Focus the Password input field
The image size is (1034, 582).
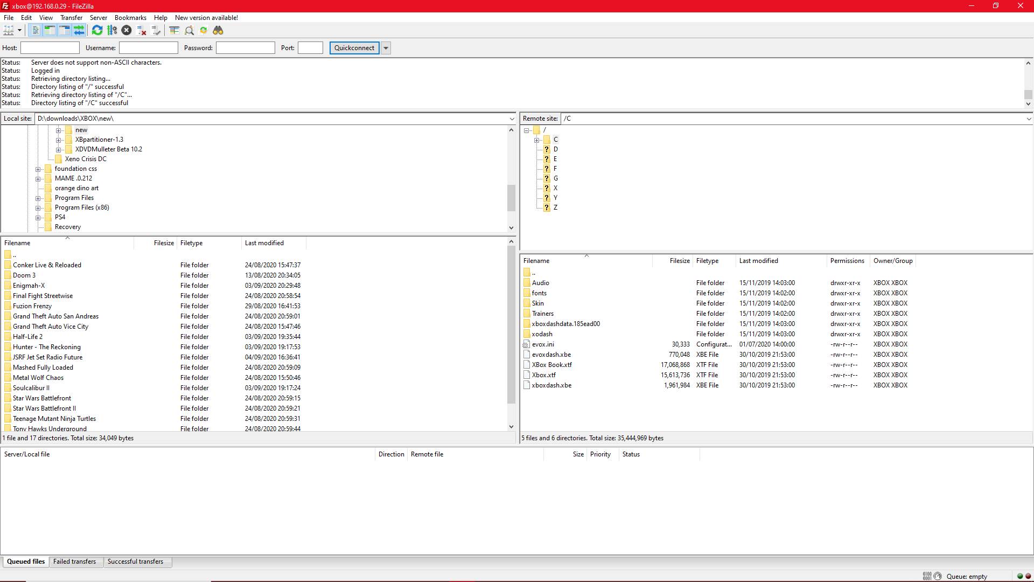click(x=246, y=48)
